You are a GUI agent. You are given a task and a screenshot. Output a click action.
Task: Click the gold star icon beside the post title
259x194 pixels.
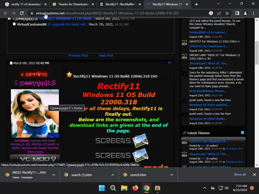point(69,75)
